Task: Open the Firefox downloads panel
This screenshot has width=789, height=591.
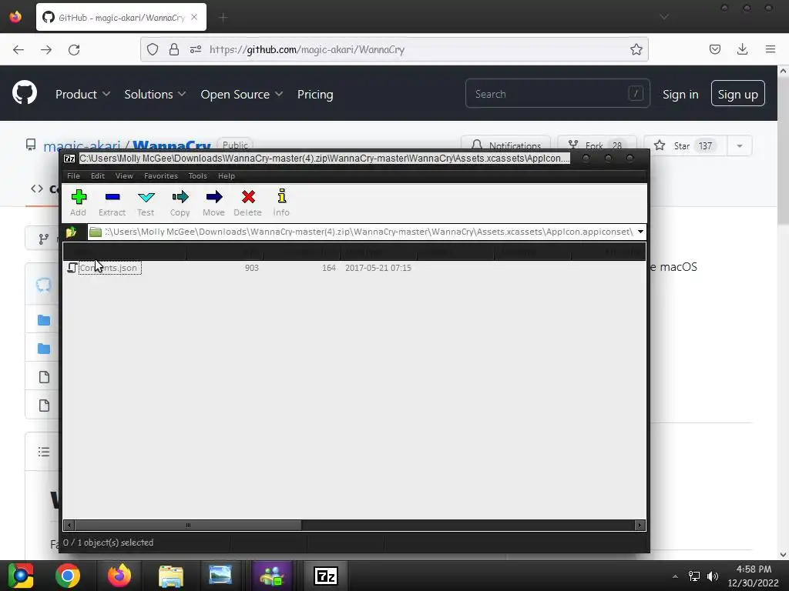Action: pyautogui.click(x=742, y=49)
